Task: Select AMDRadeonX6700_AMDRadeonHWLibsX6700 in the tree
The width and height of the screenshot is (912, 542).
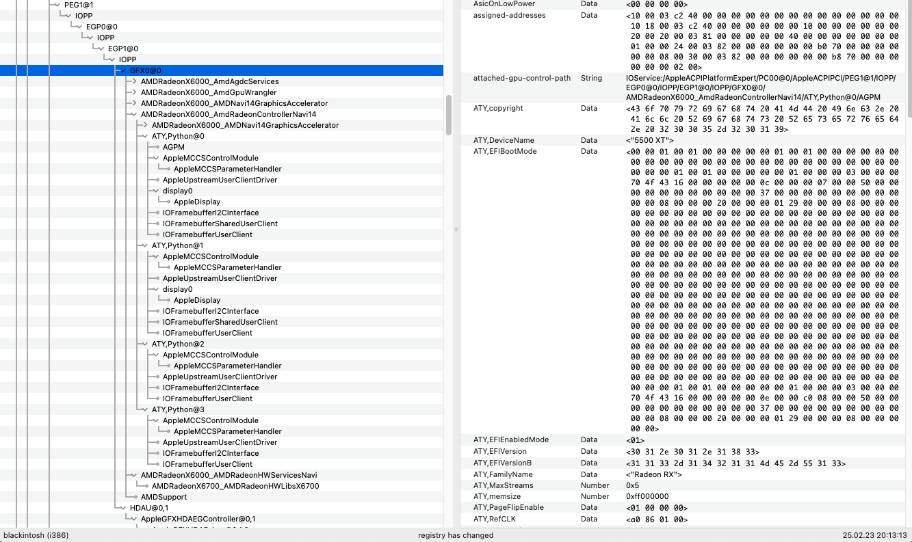Action: pos(235,486)
